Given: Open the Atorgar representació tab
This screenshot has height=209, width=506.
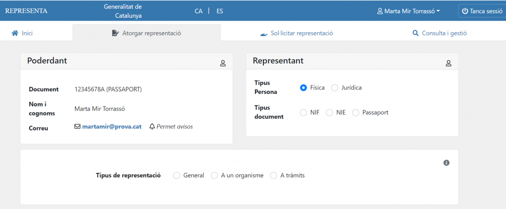Looking at the screenshot, I should coord(146,34).
